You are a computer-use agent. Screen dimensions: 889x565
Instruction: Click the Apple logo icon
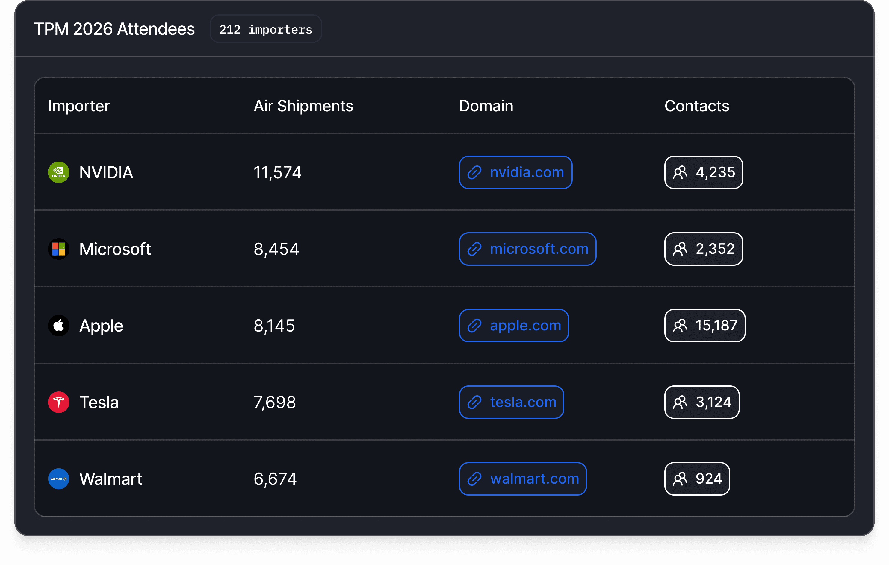pyautogui.click(x=58, y=326)
